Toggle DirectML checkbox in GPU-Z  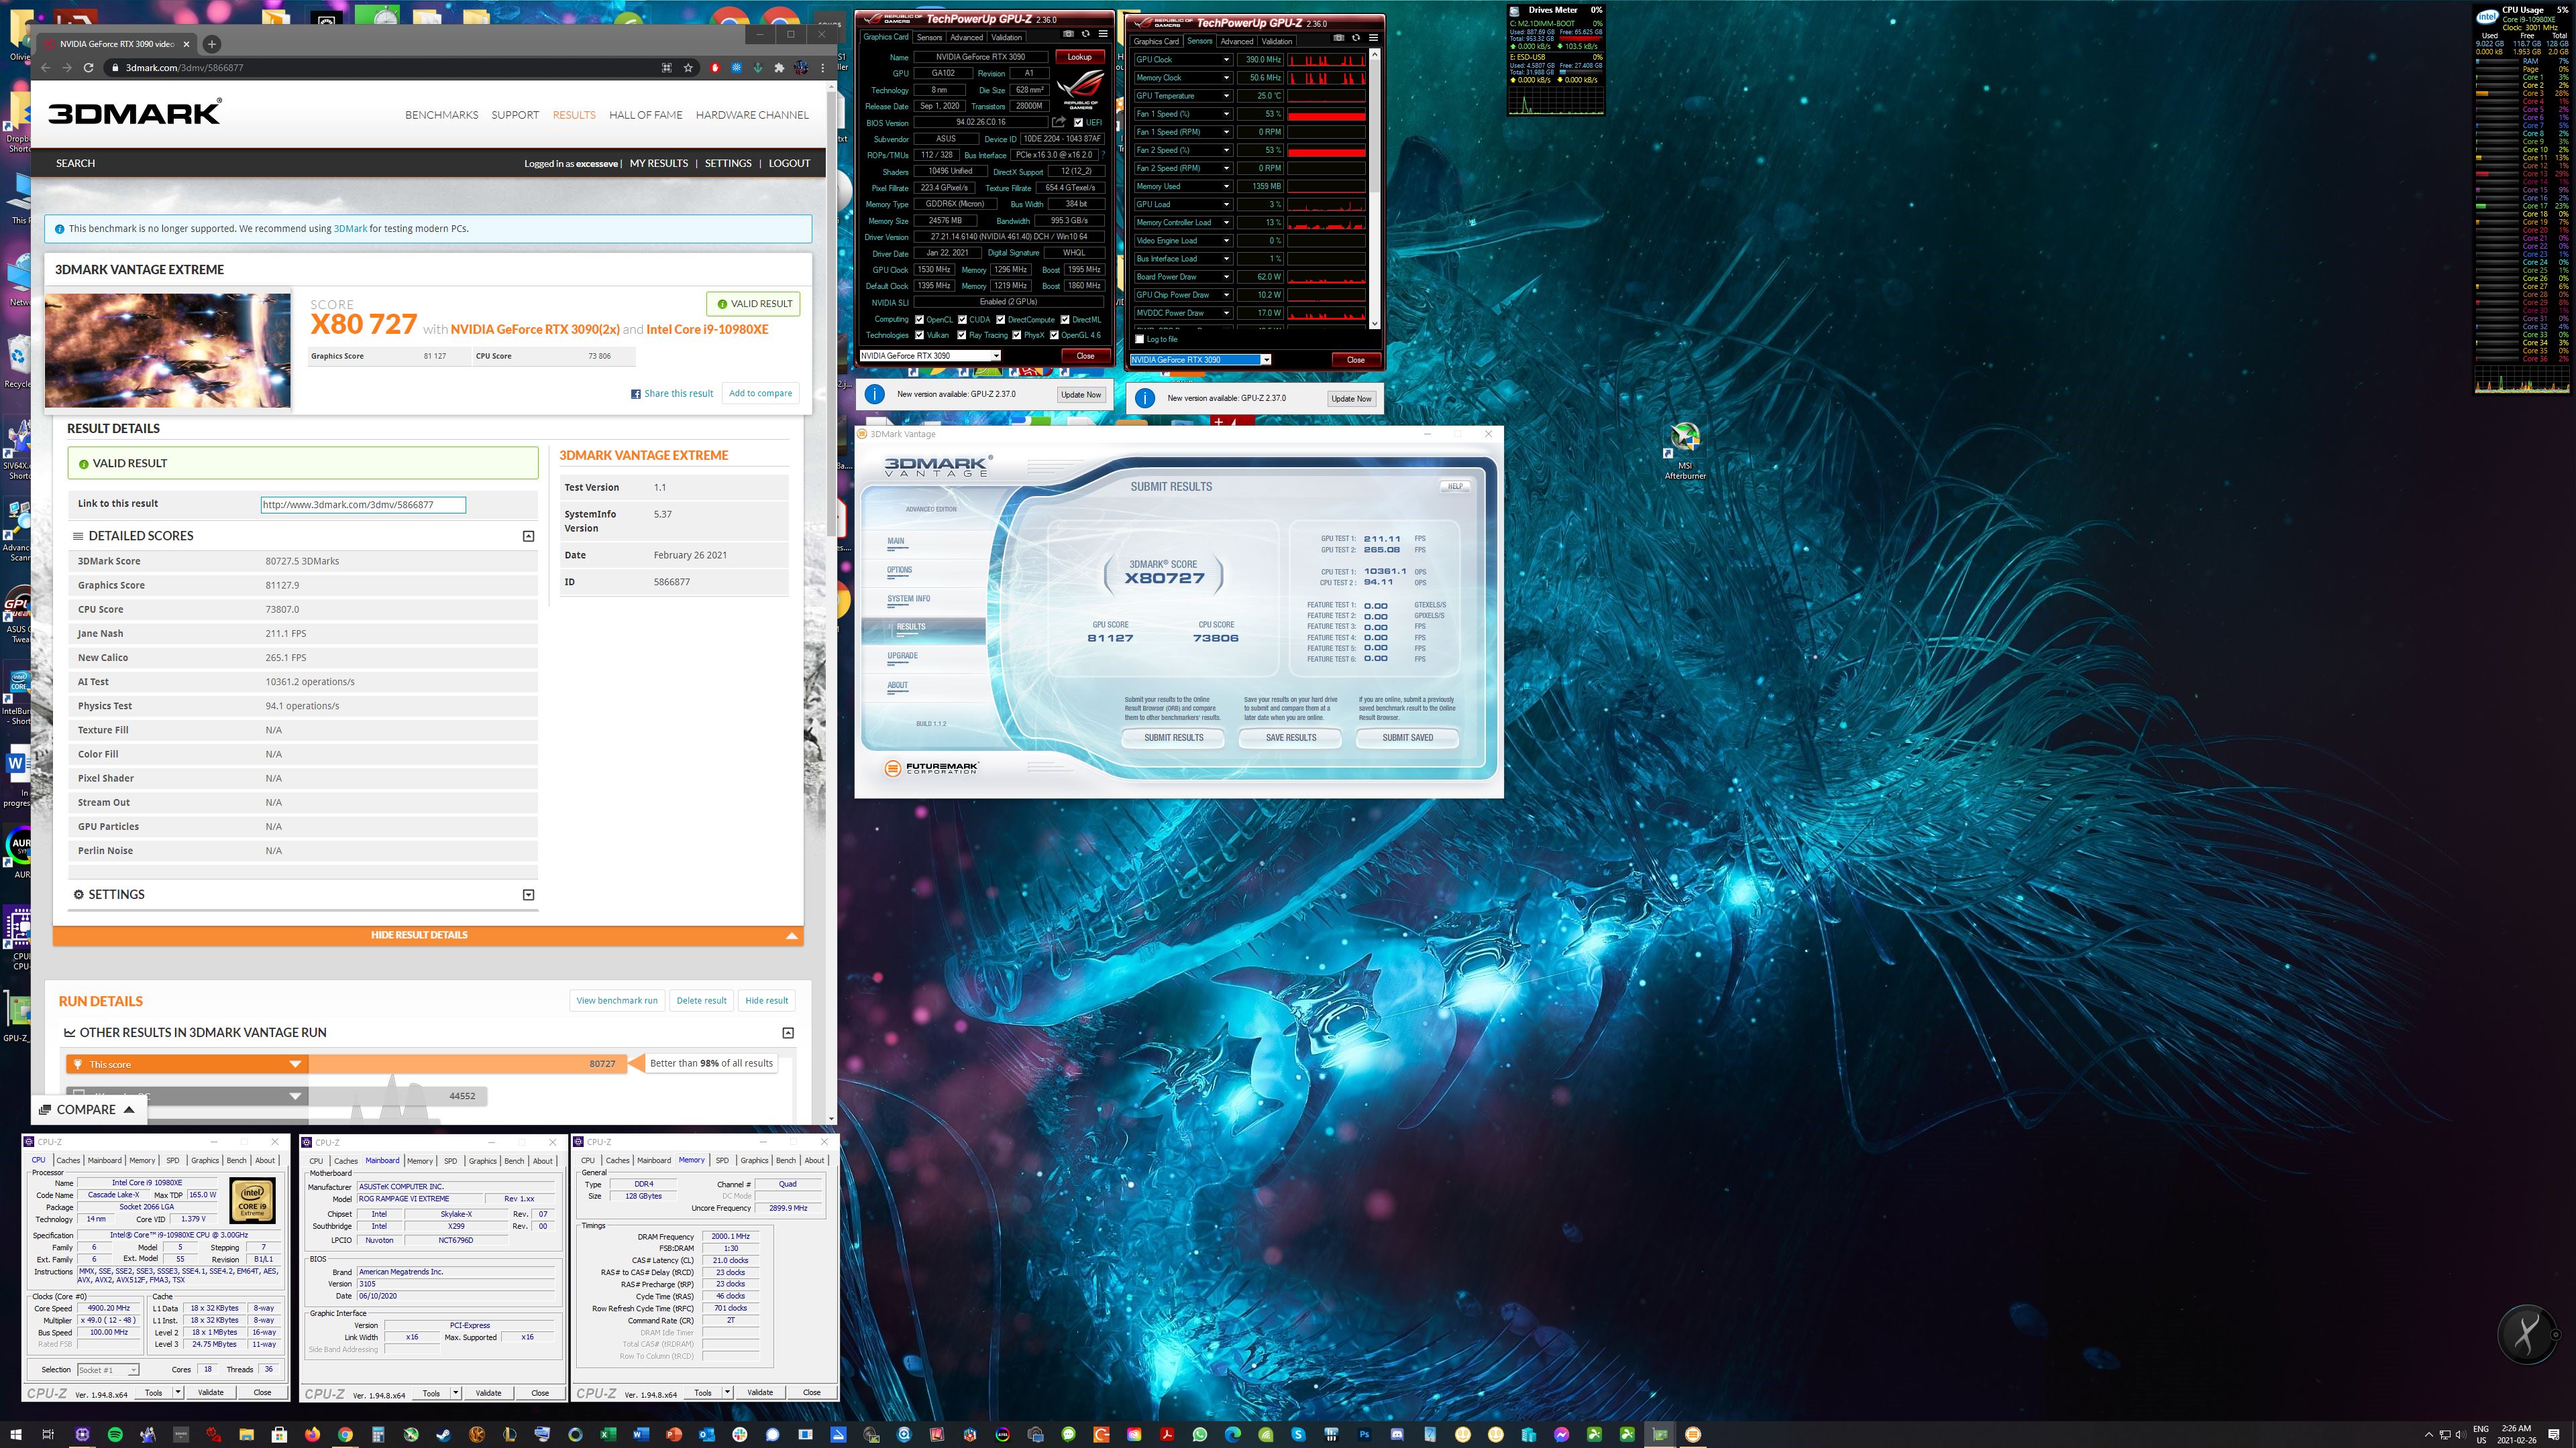1065,320
